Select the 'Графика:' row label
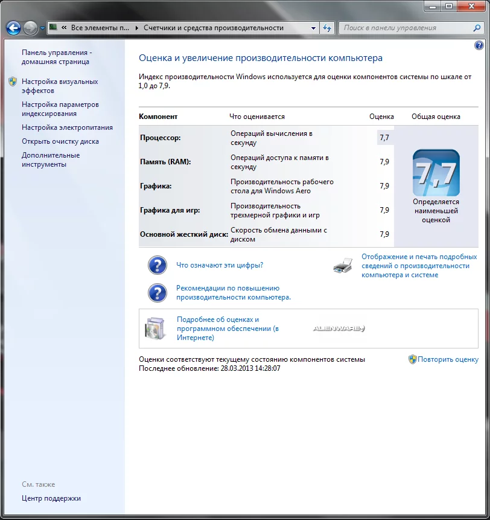490x520 pixels. point(156,186)
